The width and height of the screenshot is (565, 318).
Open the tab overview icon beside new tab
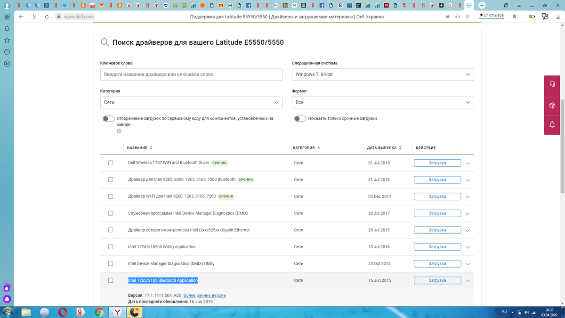click(506, 5)
